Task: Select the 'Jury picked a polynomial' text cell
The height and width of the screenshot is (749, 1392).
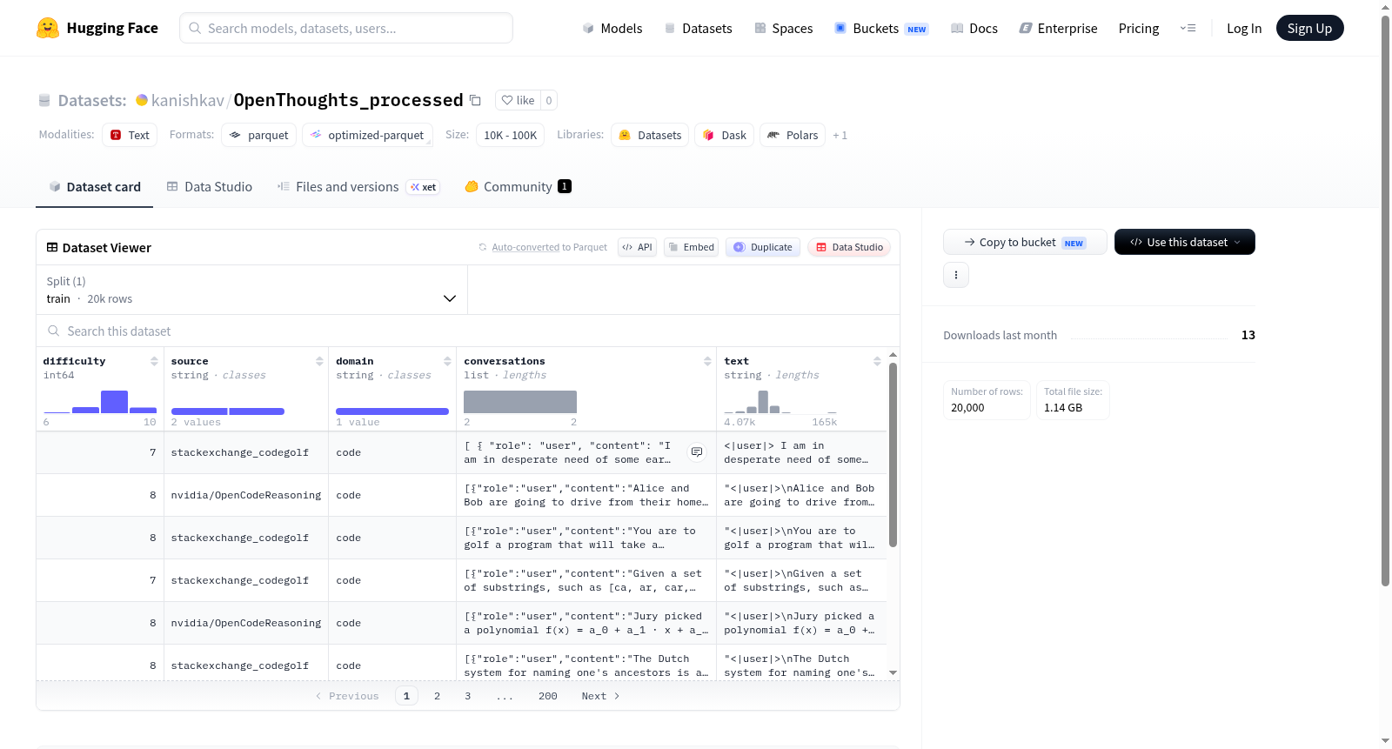Action: pyautogui.click(x=801, y=623)
